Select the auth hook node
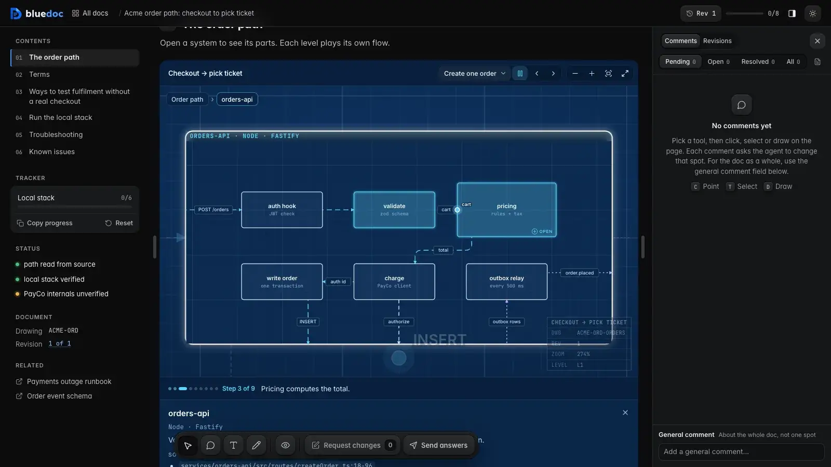831x467 pixels. coord(282,210)
